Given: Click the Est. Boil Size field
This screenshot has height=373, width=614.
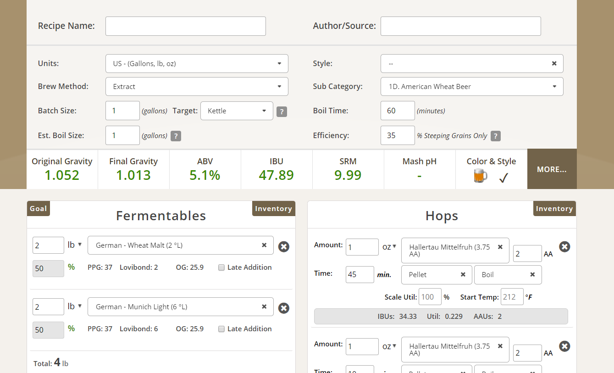Looking at the screenshot, I should pos(122,135).
